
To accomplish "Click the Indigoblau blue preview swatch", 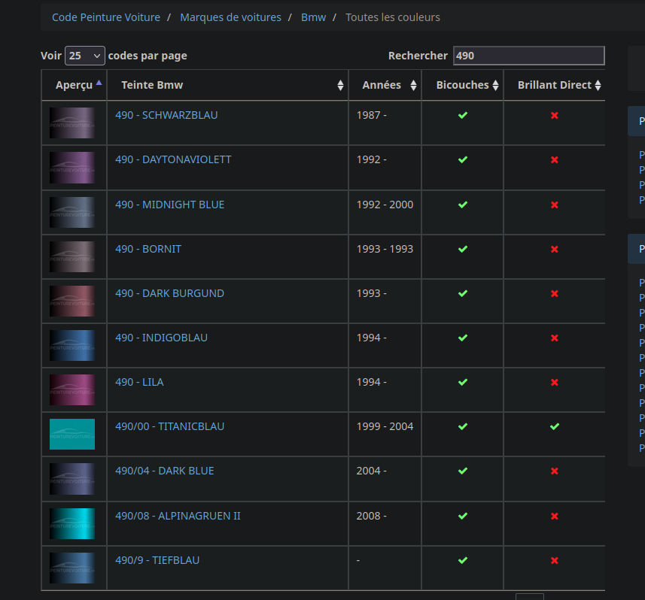I will [x=72, y=345].
